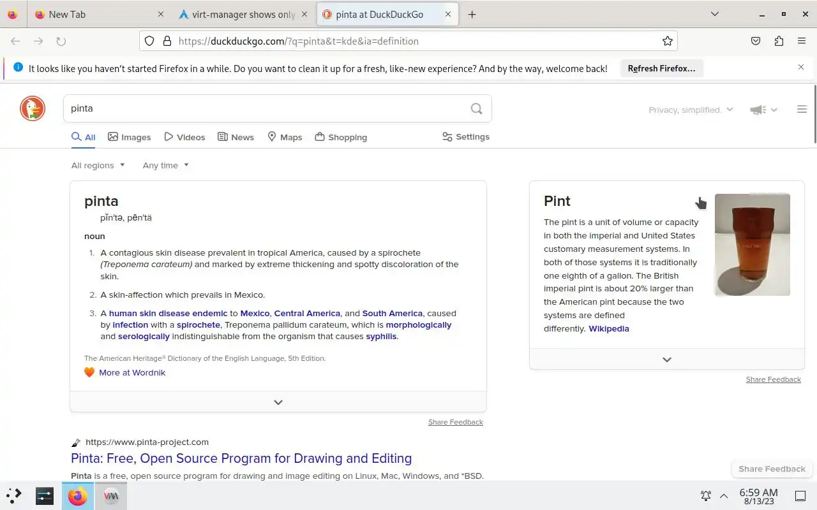Click the search magnifier icon in the search box
Screen dimensions: 817x510
(476, 108)
